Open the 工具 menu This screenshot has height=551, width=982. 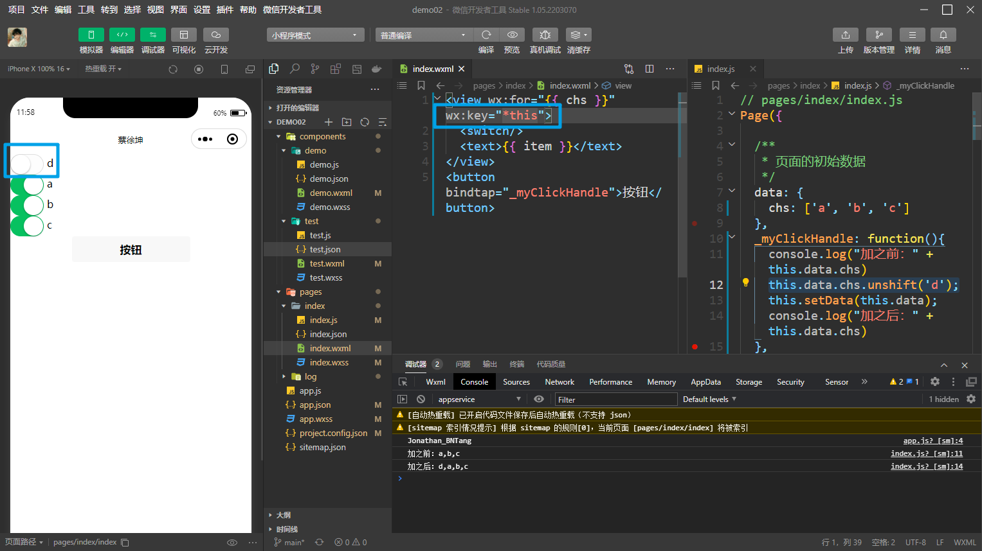coord(86,10)
